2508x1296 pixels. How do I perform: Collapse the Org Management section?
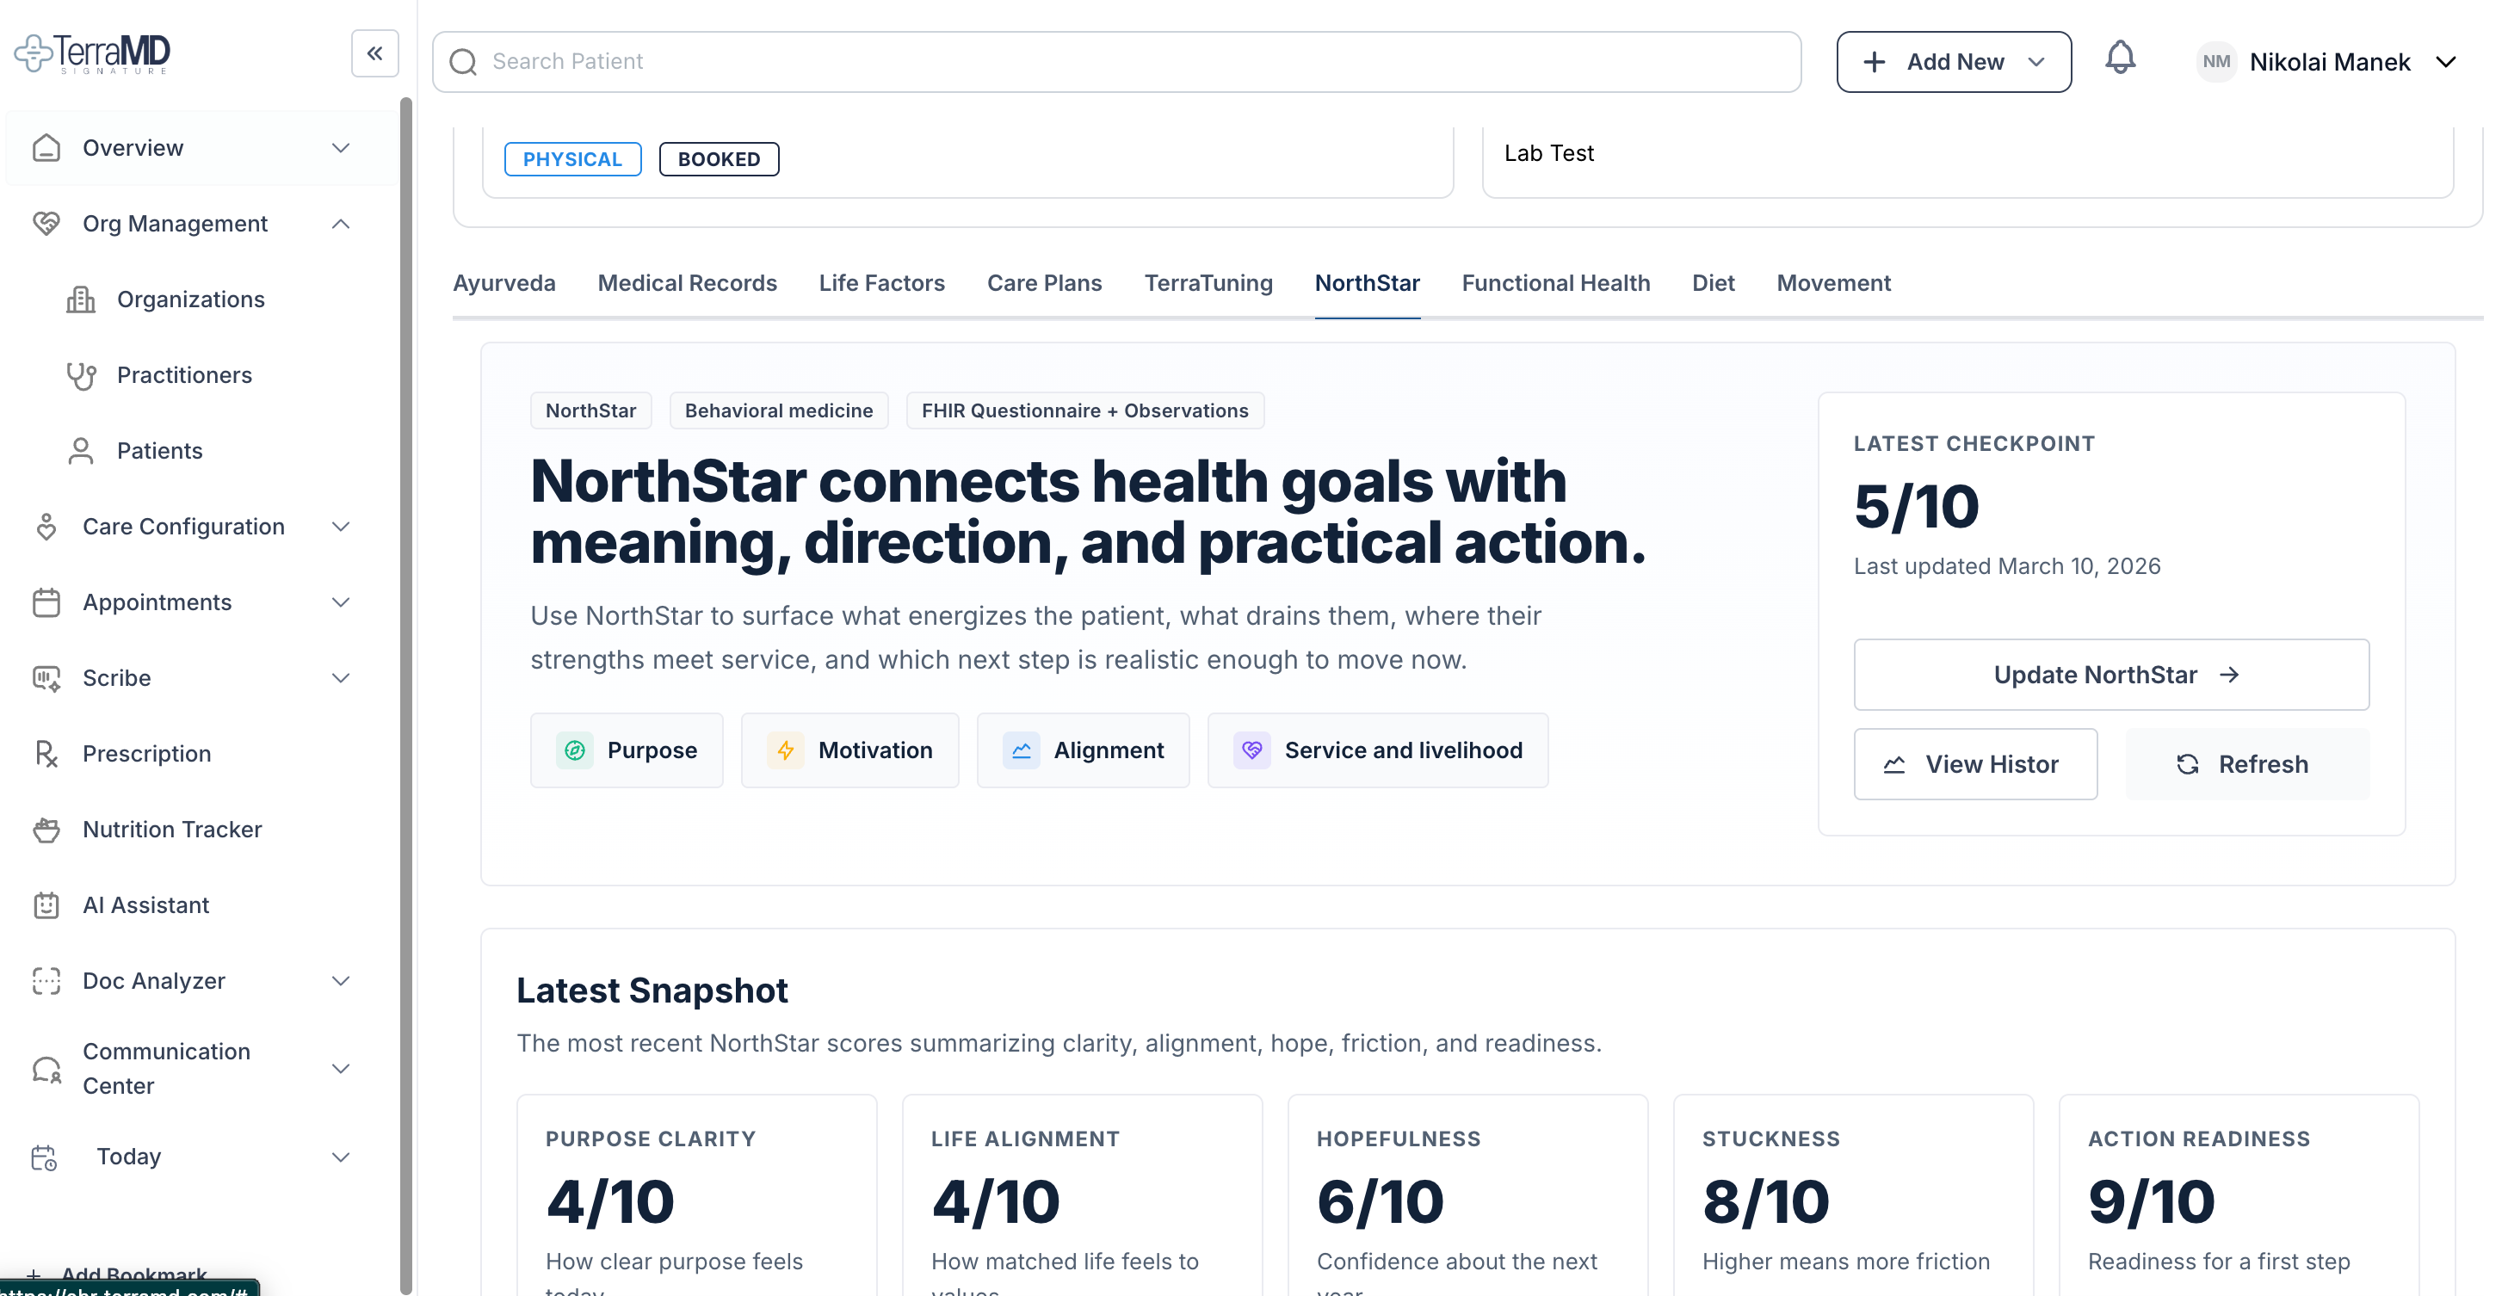coord(340,224)
